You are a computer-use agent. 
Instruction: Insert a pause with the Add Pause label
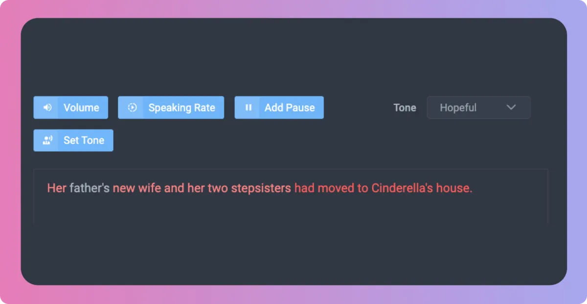290,108
